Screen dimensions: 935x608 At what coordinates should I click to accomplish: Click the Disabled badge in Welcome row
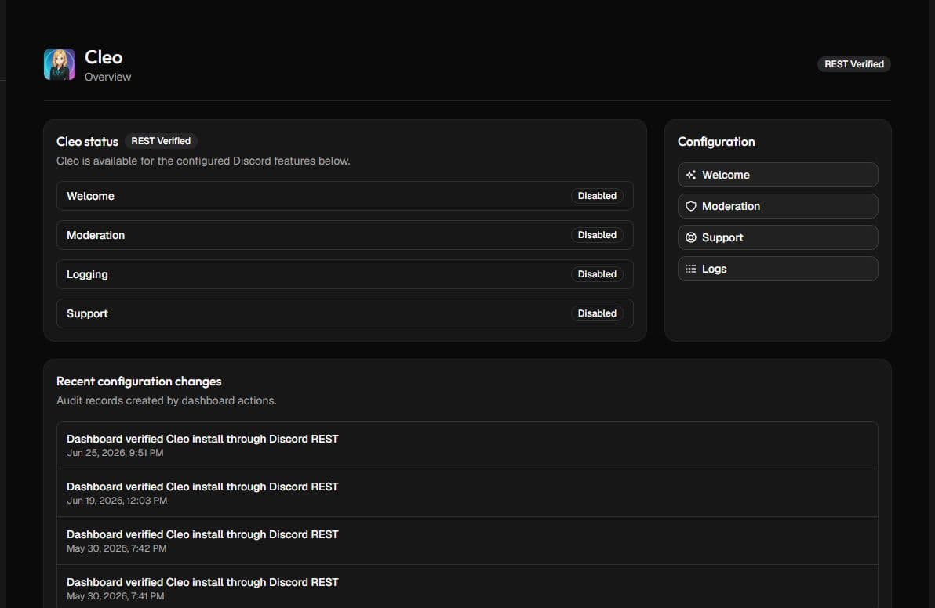pyautogui.click(x=597, y=196)
